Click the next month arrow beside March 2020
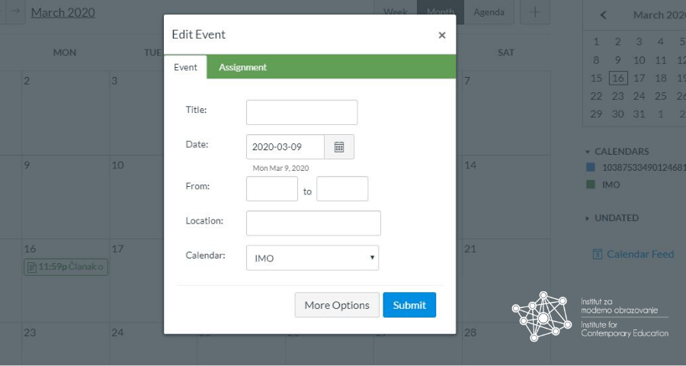 14,12
